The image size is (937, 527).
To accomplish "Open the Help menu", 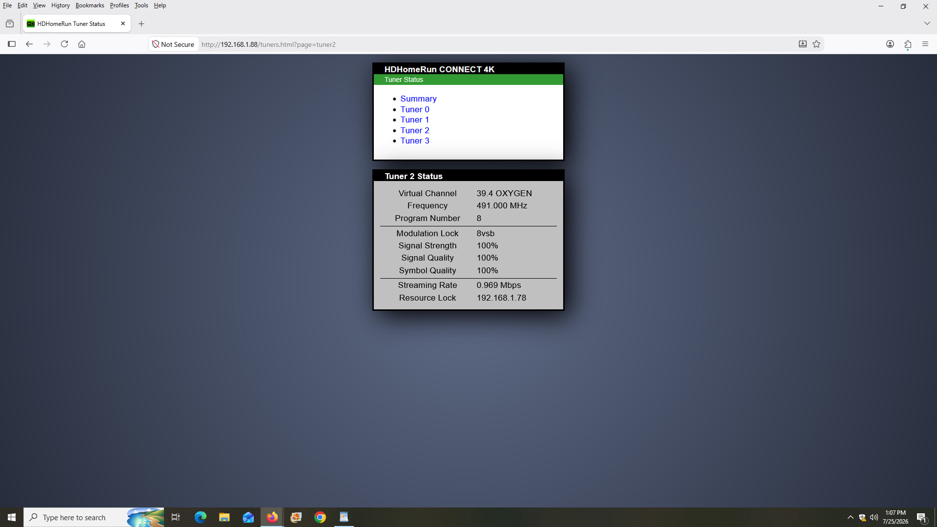I will 160,5.
